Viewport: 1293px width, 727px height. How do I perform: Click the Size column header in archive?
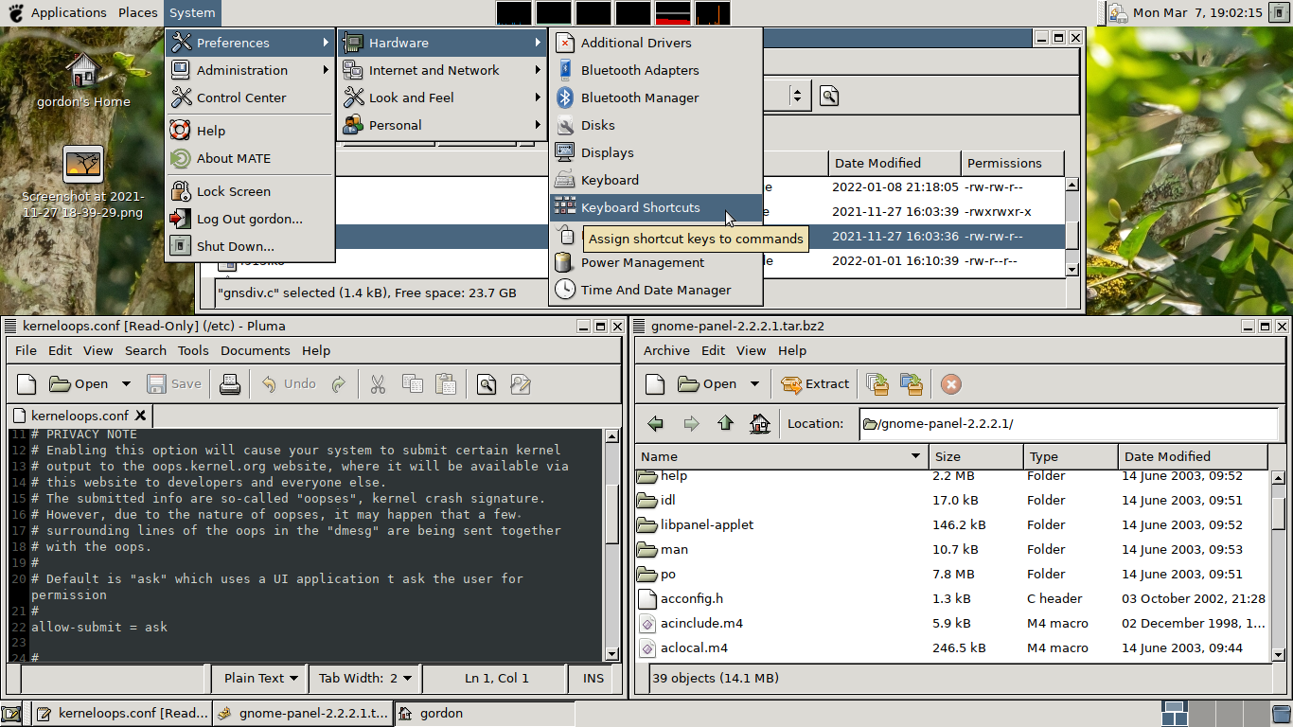(x=975, y=456)
